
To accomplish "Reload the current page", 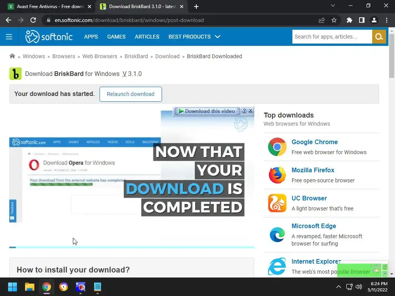I will click(x=33, y=20).
